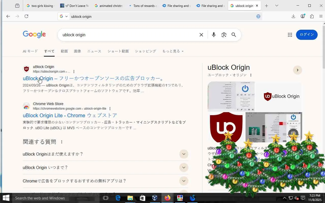Open the taskbar volume control
Viewport: 325px width, 203px height.
297,198
